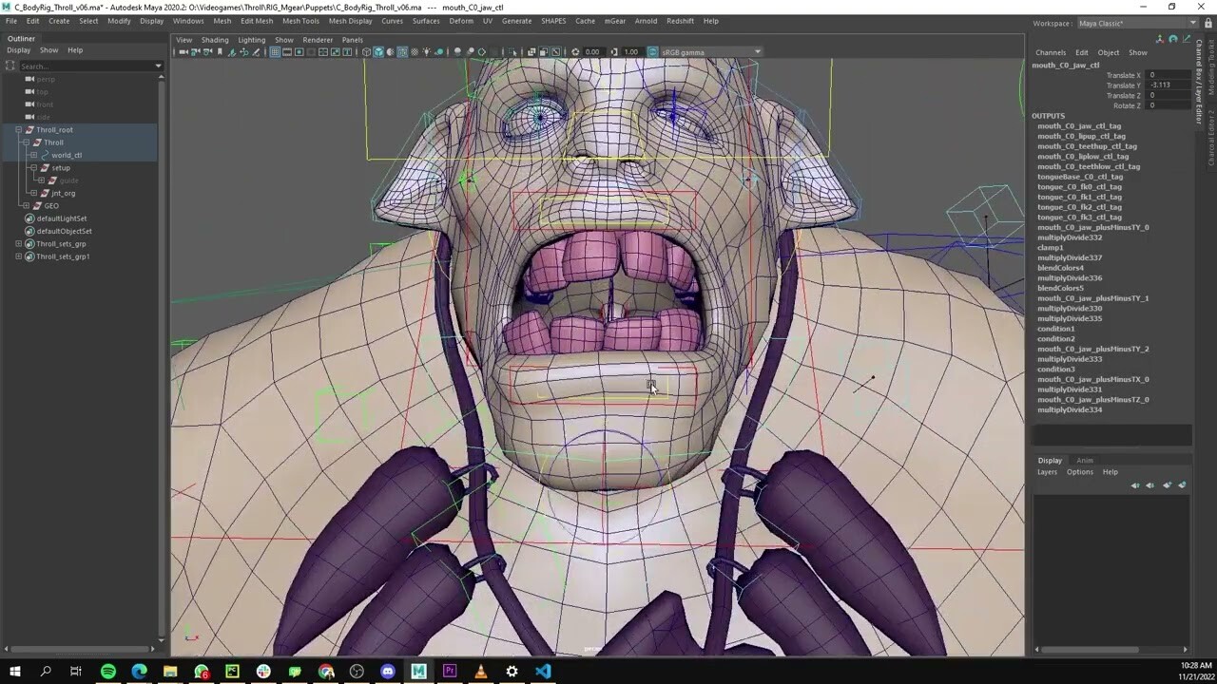Enable the Isolate Select icon
This screenshot has height=684, width=1217.
tap(512, 52)
